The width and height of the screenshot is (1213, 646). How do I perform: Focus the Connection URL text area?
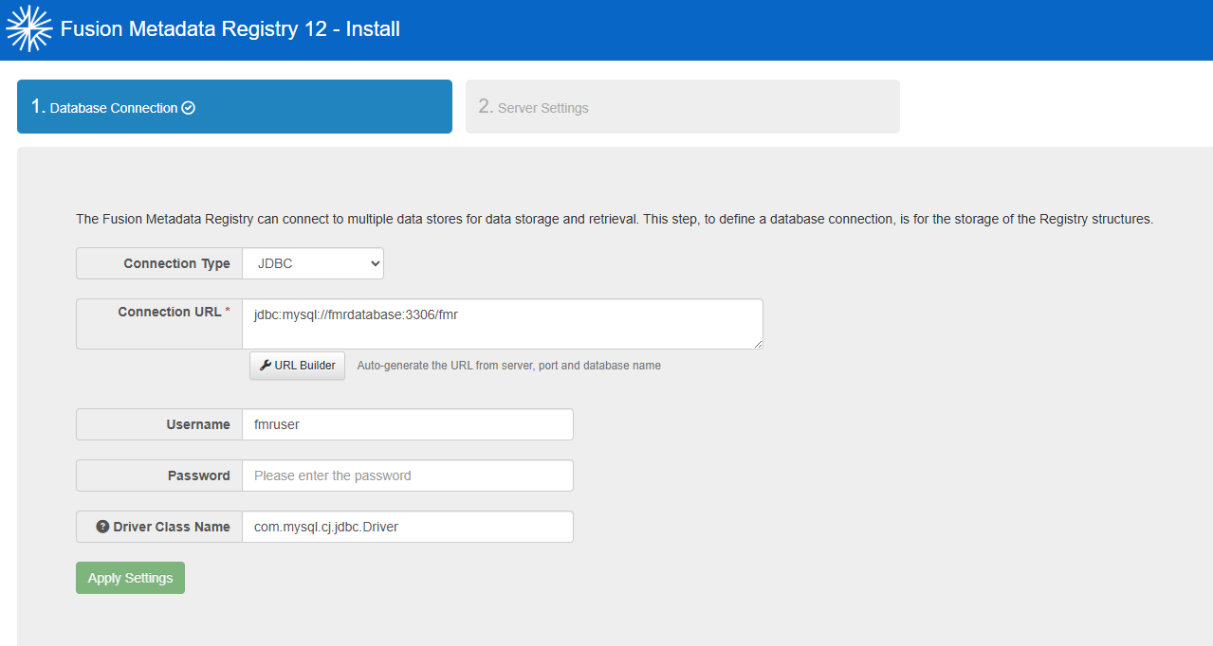coord(503,324)
